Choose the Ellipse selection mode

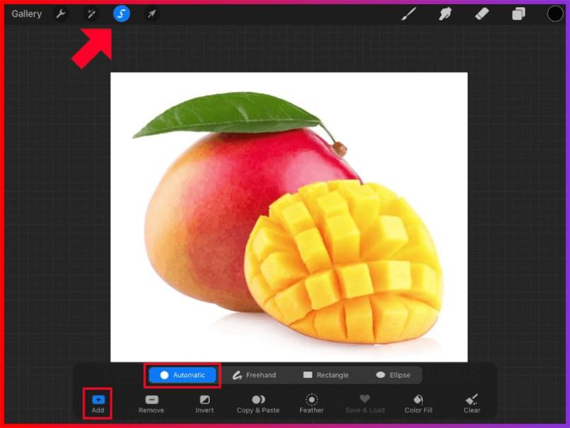pyautogui.click(x=393, y=375)
